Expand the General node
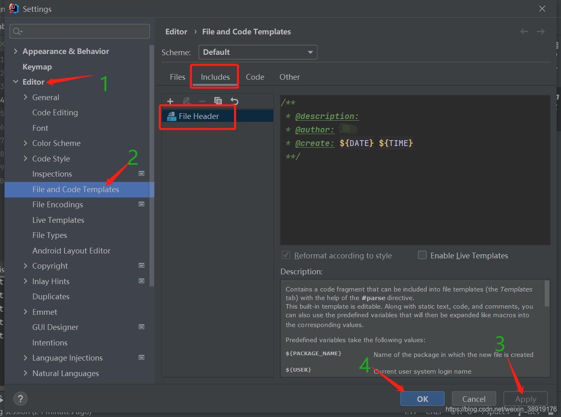This screenshot has width=561, height=417. click(25, 97)
